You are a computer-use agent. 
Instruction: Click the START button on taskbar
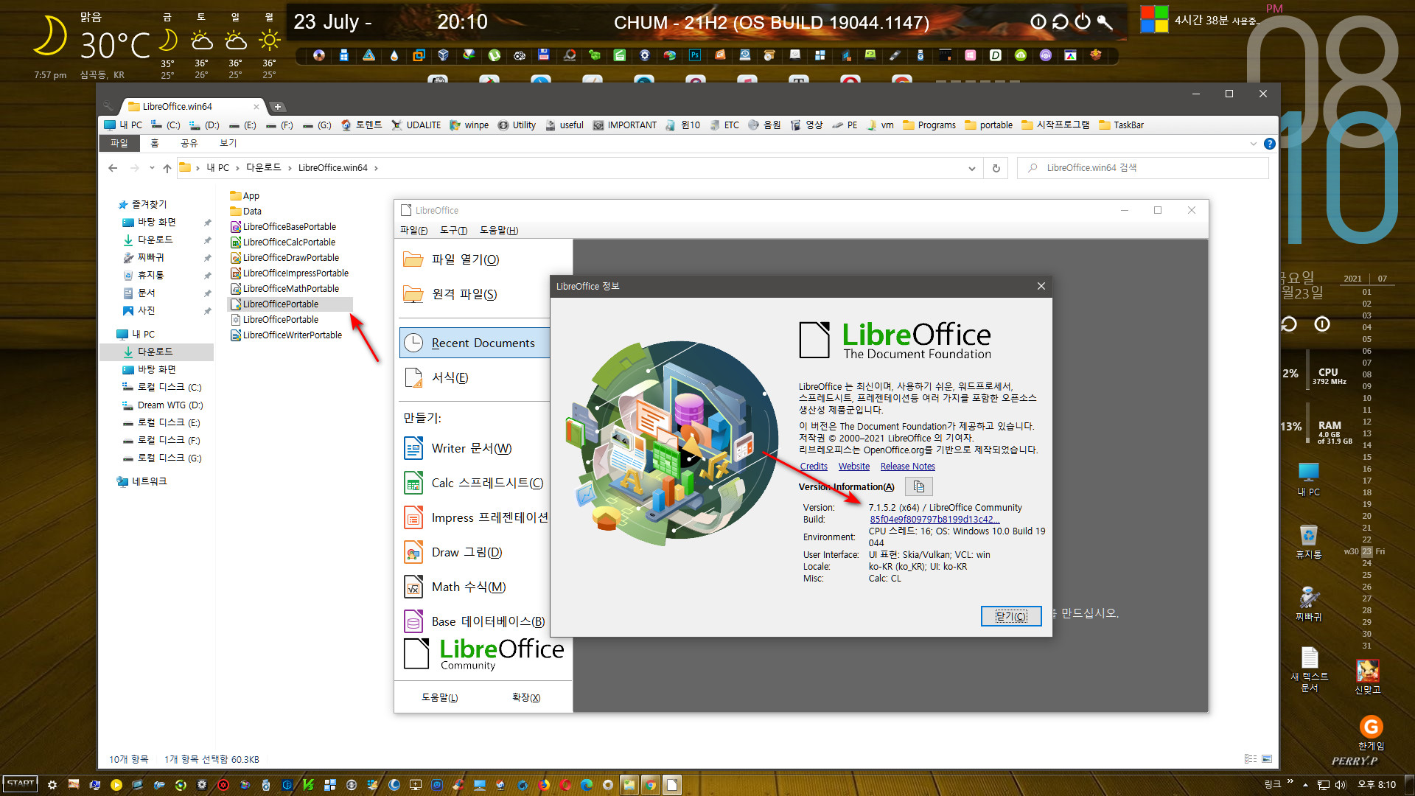(x=21, y=784)
